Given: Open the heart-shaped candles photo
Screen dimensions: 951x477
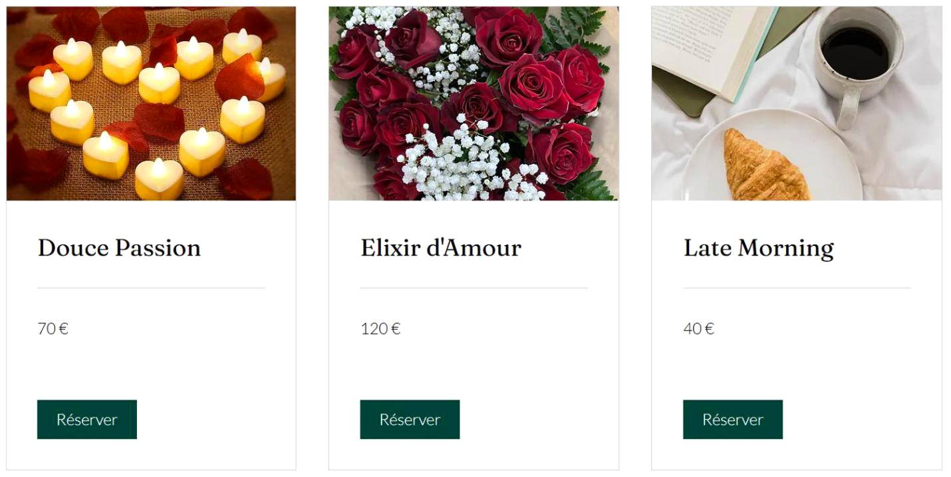Looking at the screenshot, I should pos(151,103).
